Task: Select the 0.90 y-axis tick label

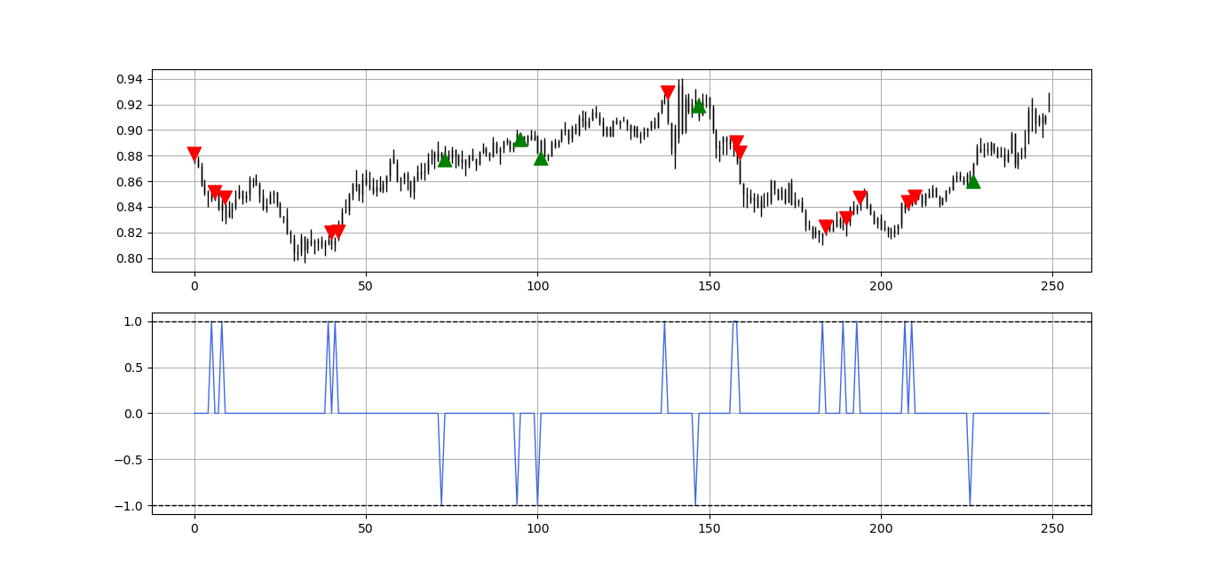Action: (x=130, y=131)
